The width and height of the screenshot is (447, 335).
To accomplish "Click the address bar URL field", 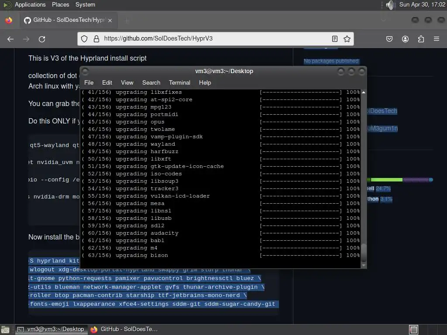I will (x=215, y=39).
